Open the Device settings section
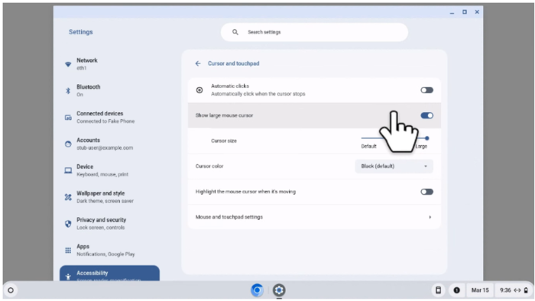The height and width of the screenshot is (301, 535). click(109, 170)
